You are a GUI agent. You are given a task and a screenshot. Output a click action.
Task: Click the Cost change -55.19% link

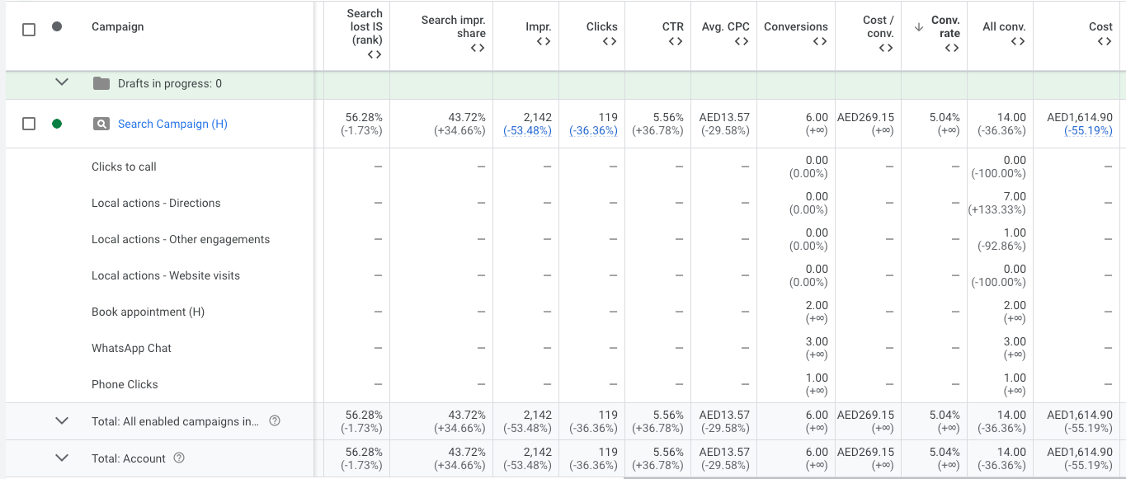(1088, 130)
